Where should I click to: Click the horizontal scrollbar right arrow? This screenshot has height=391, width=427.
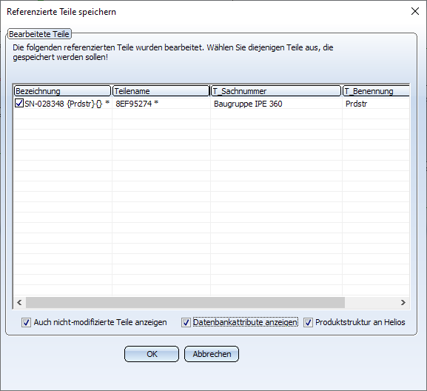click(x=403, y=302)
